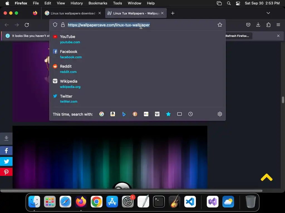Choose the Facebook suggestion

pyautogui.click(x=137, y=54)
